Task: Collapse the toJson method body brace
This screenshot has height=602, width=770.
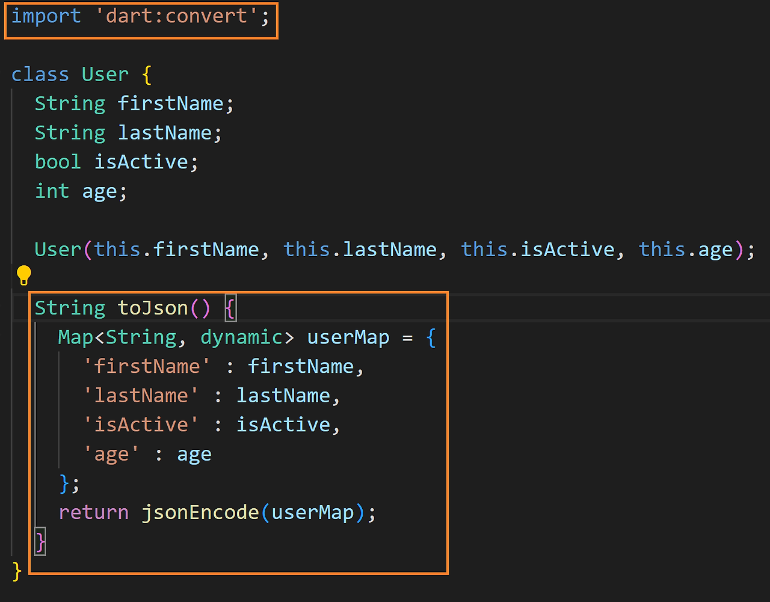Action: pos(230,307)
